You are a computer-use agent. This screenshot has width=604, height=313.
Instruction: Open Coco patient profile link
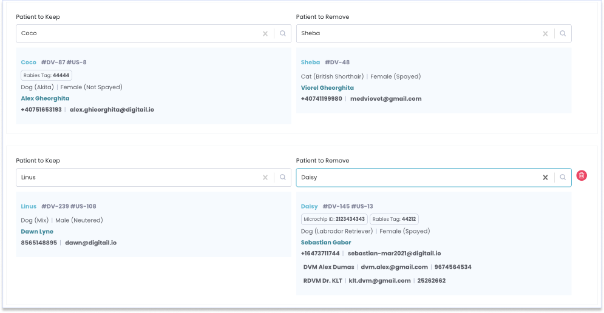click(x=29, y=62)
